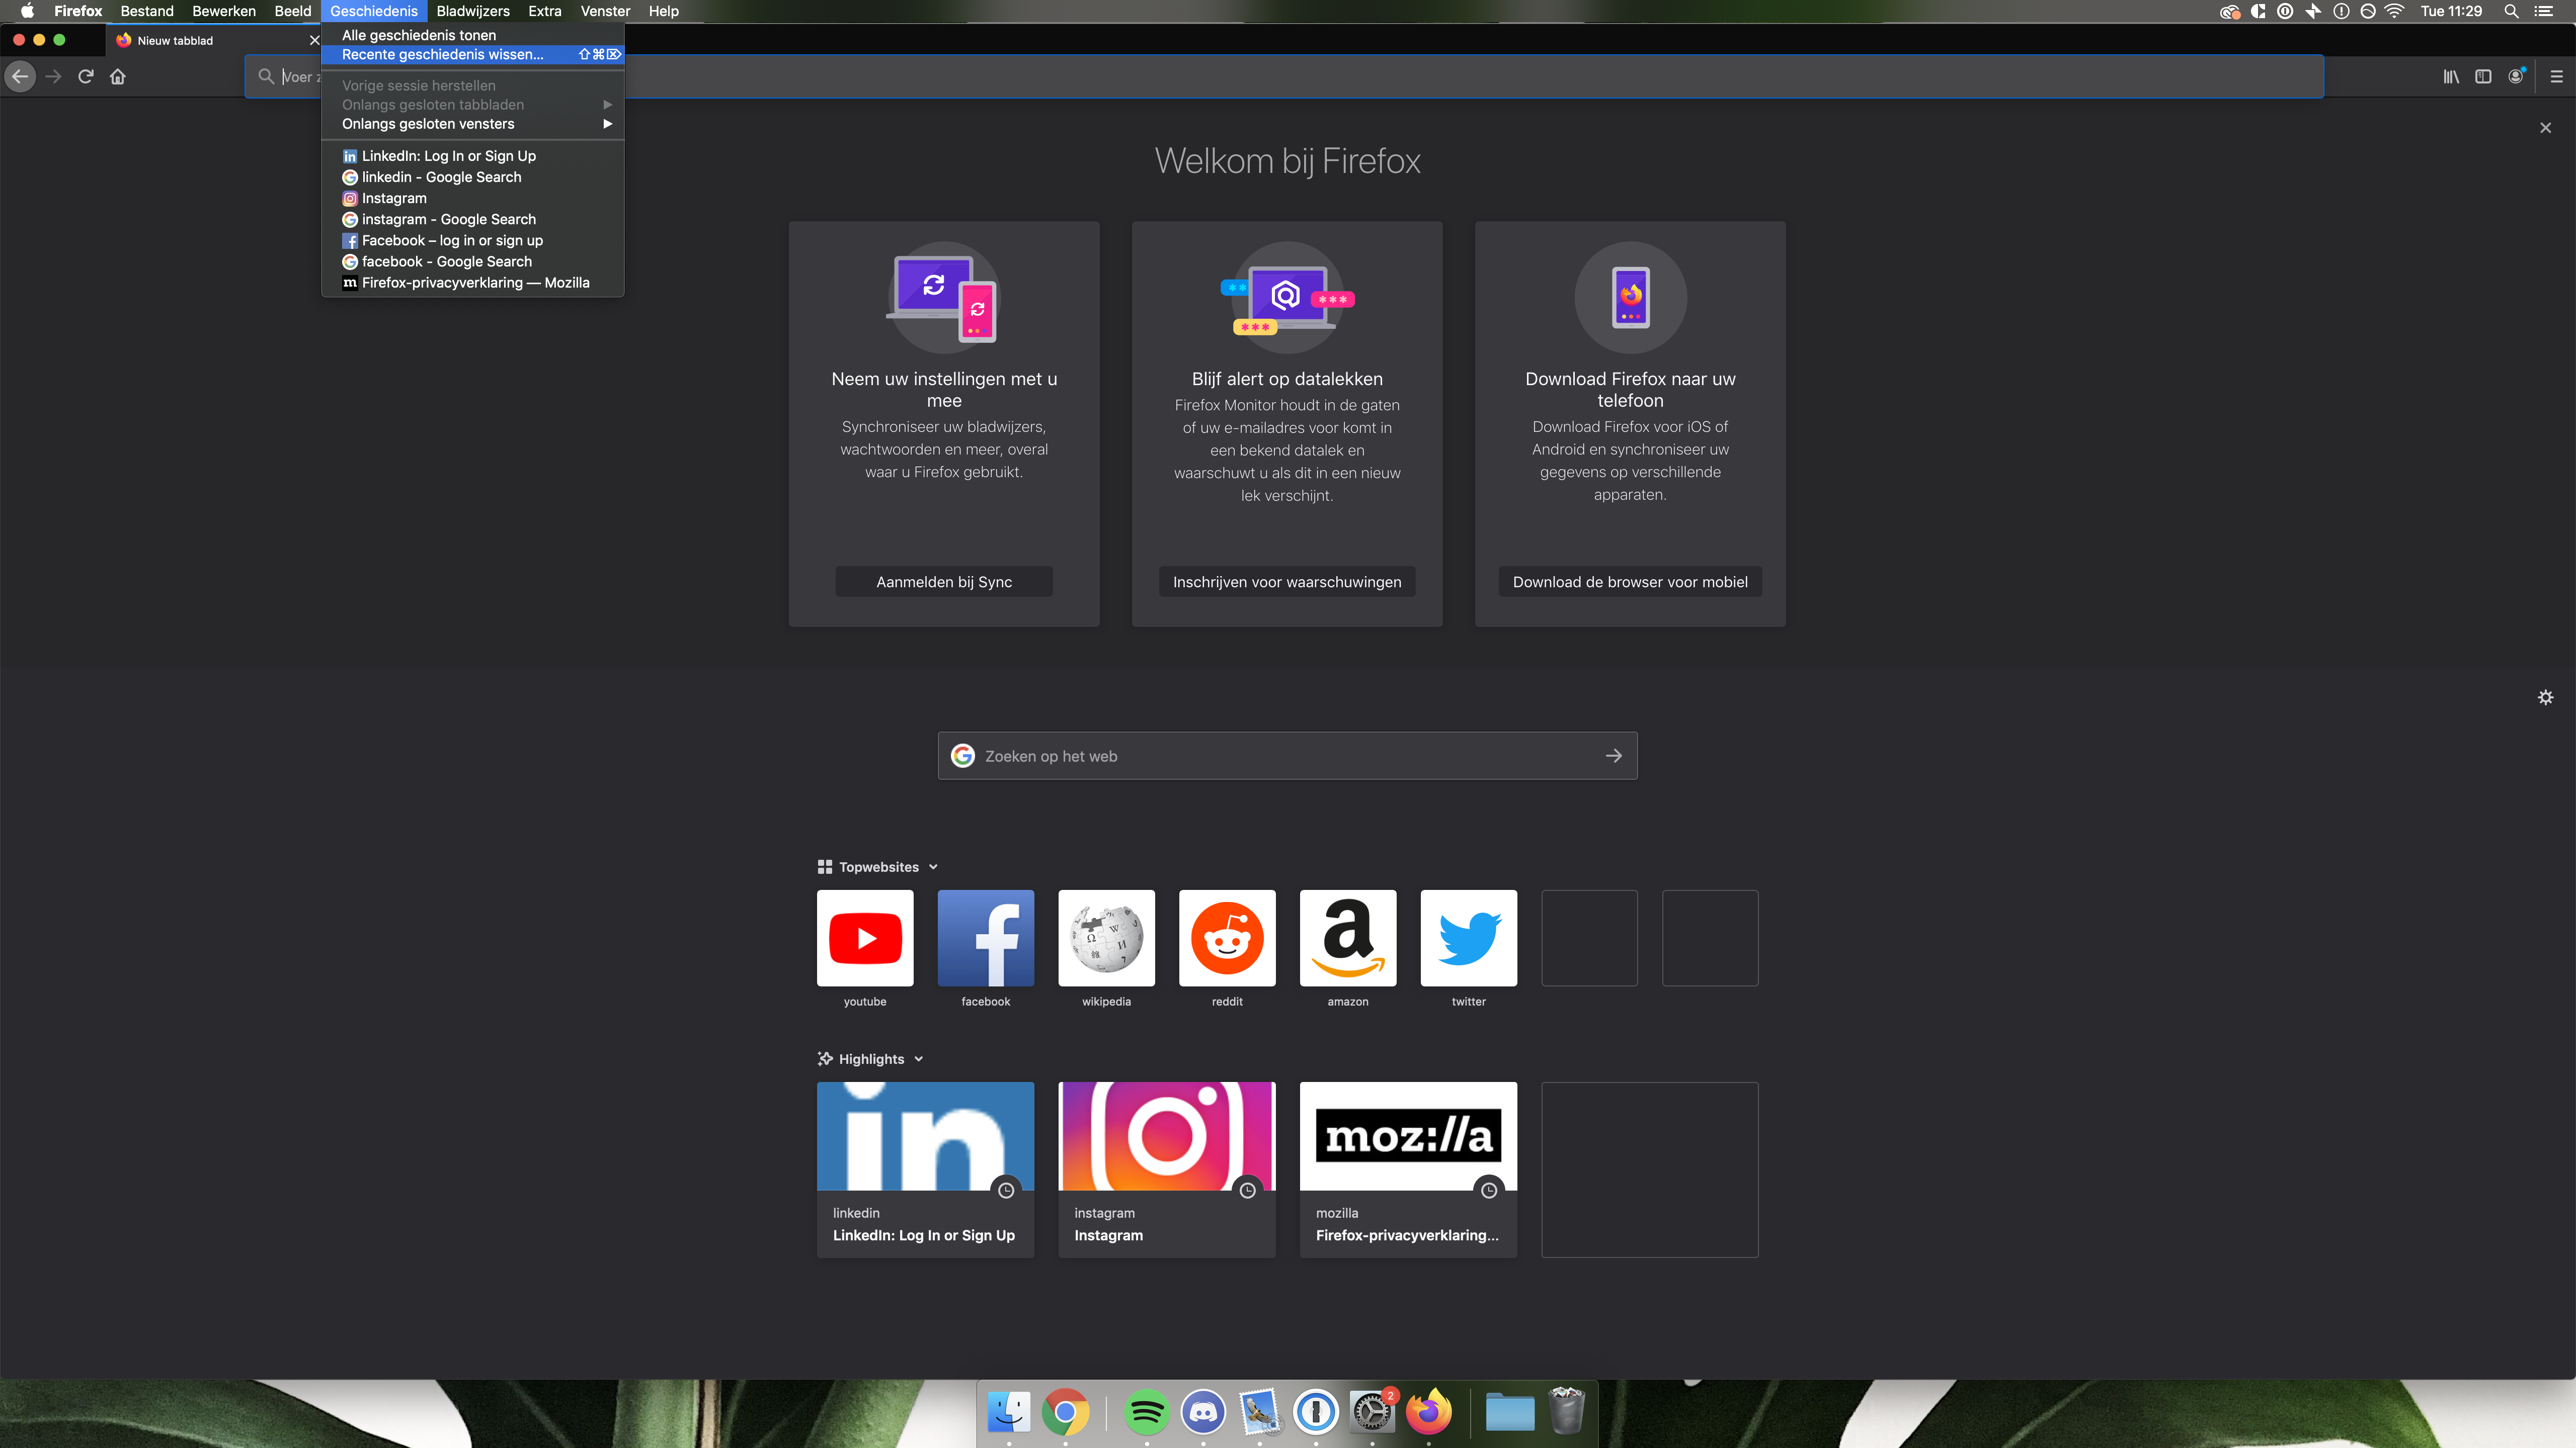Open the hamburger application menu
Image resolution: width=2576 pixels, height=1448 pixels.
coord(2557,77)
